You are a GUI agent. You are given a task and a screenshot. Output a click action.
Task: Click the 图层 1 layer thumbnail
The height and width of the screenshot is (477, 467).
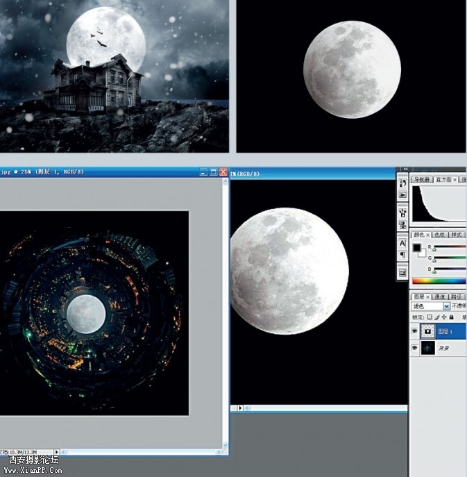tap(427, 331)
